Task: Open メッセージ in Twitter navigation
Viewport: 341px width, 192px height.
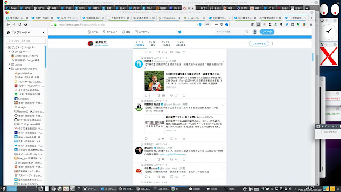Action: (142, 32)
